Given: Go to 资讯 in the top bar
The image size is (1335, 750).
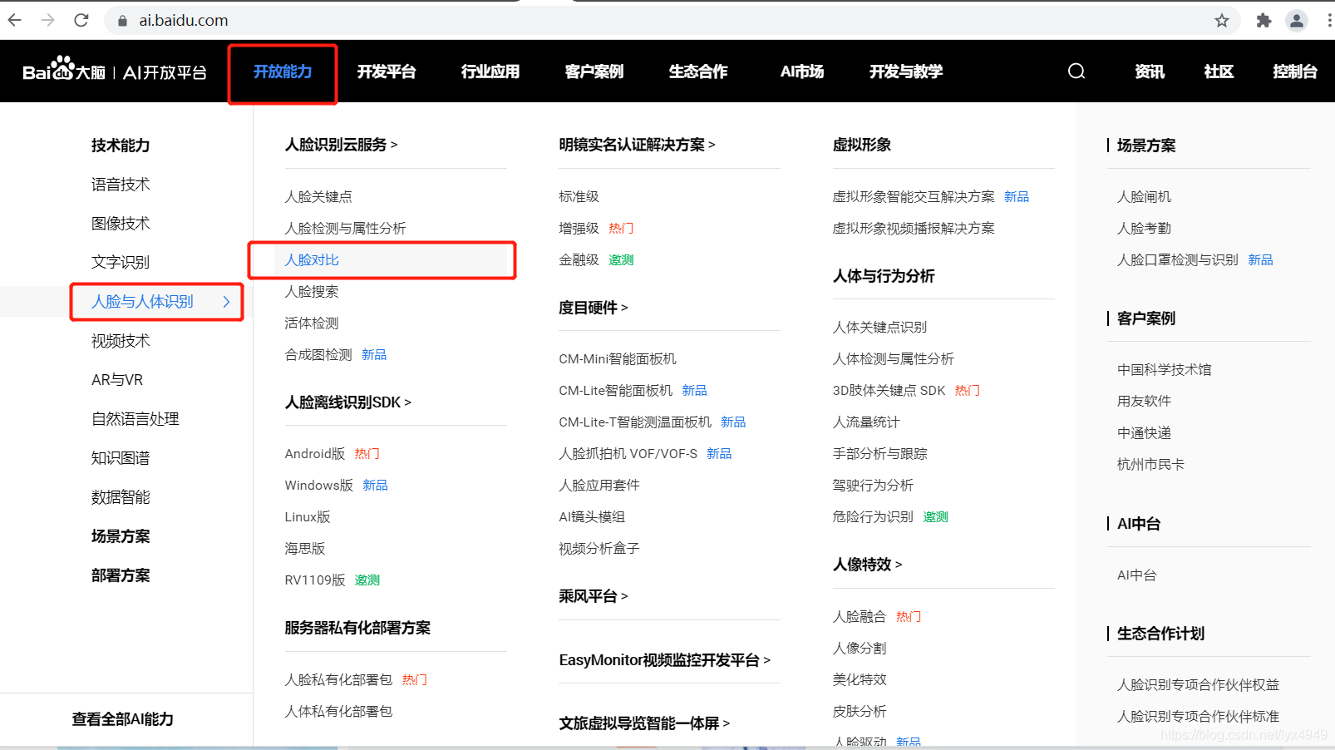Looking at the screenshot, I should [1150, 72].
